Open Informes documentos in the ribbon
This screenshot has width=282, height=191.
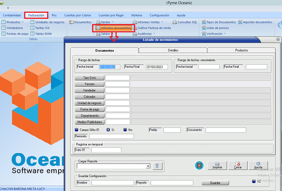pos(113,28)
